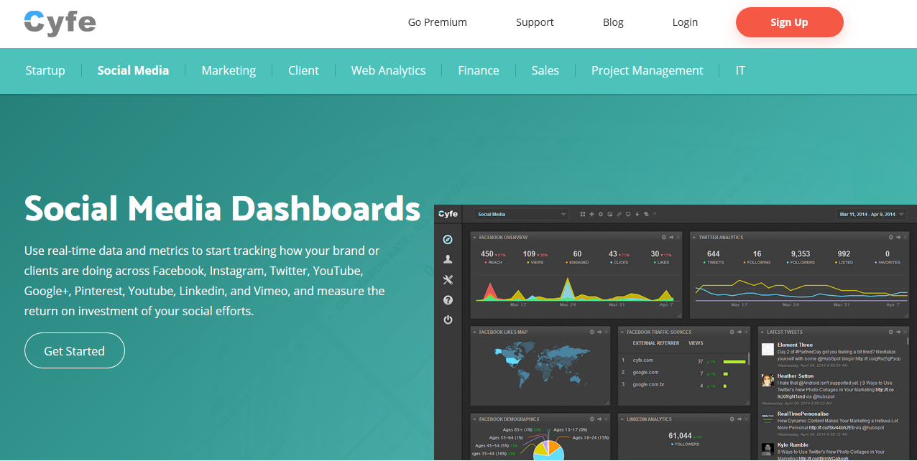Open the Mar 11, 2014 - Apr 9, 2014 date range dropdown
Viewport: 917px width, 461px height.
click(x=872, y=214)
